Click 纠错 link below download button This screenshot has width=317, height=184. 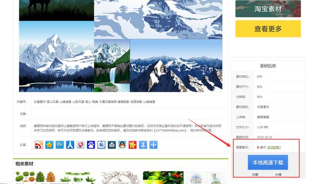pos(278,175)
